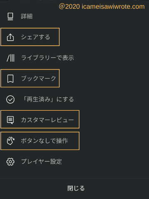Click the circled checkmark icon
Viewport: 149px width, 199px height.
point(10,99)
